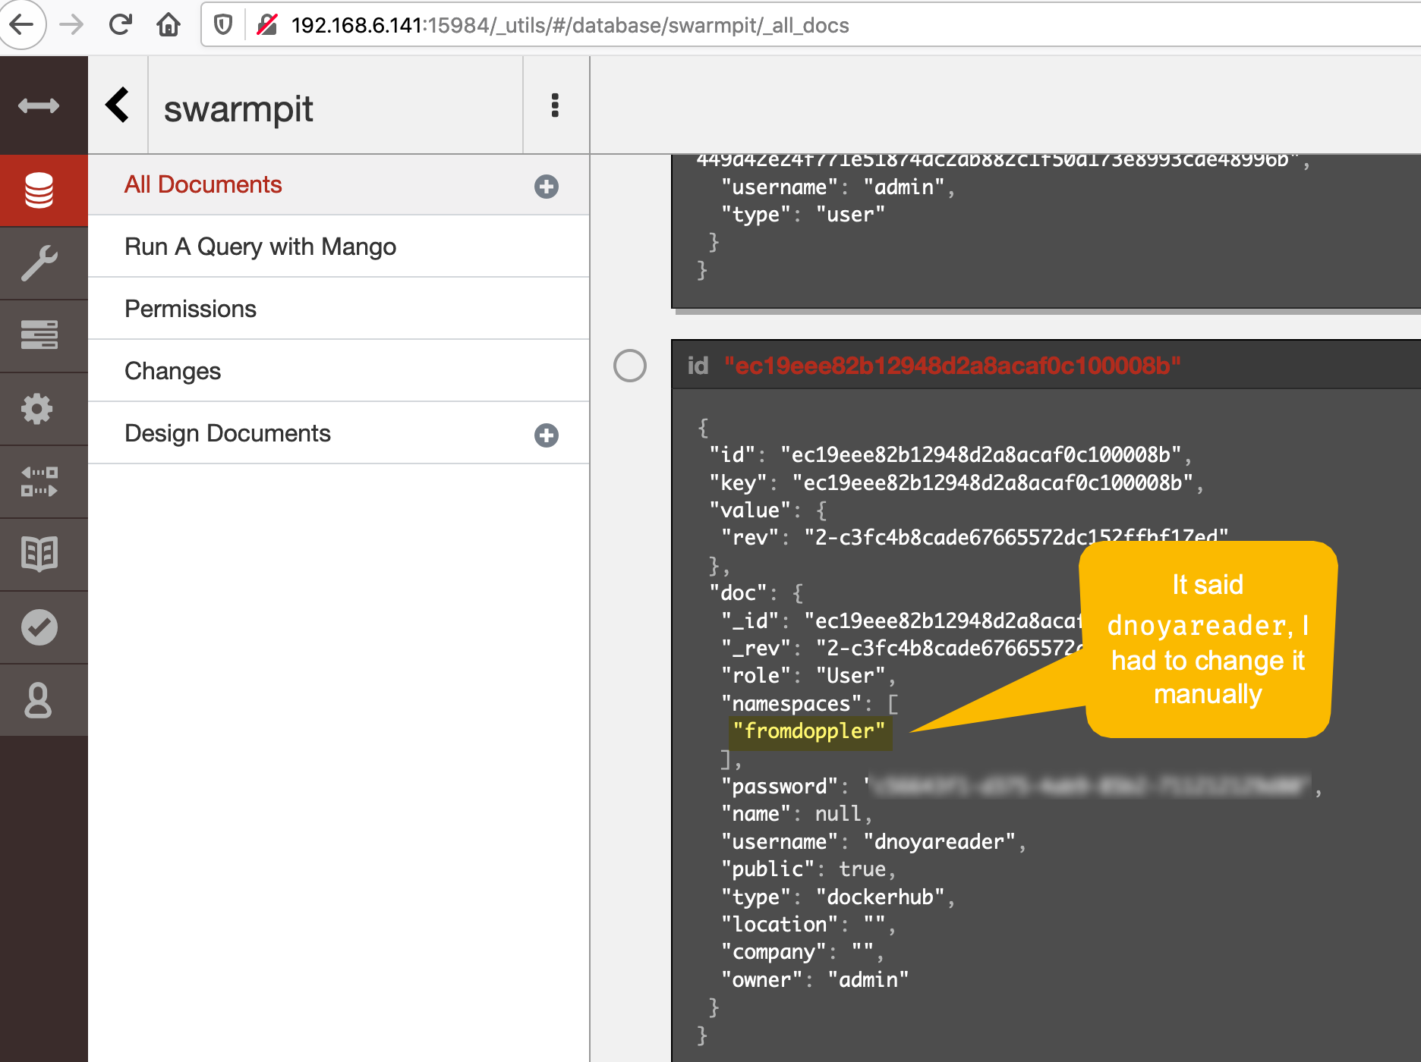Navigate back from the swarmpit database
1421x1062 pixels.
coord(118,105)
